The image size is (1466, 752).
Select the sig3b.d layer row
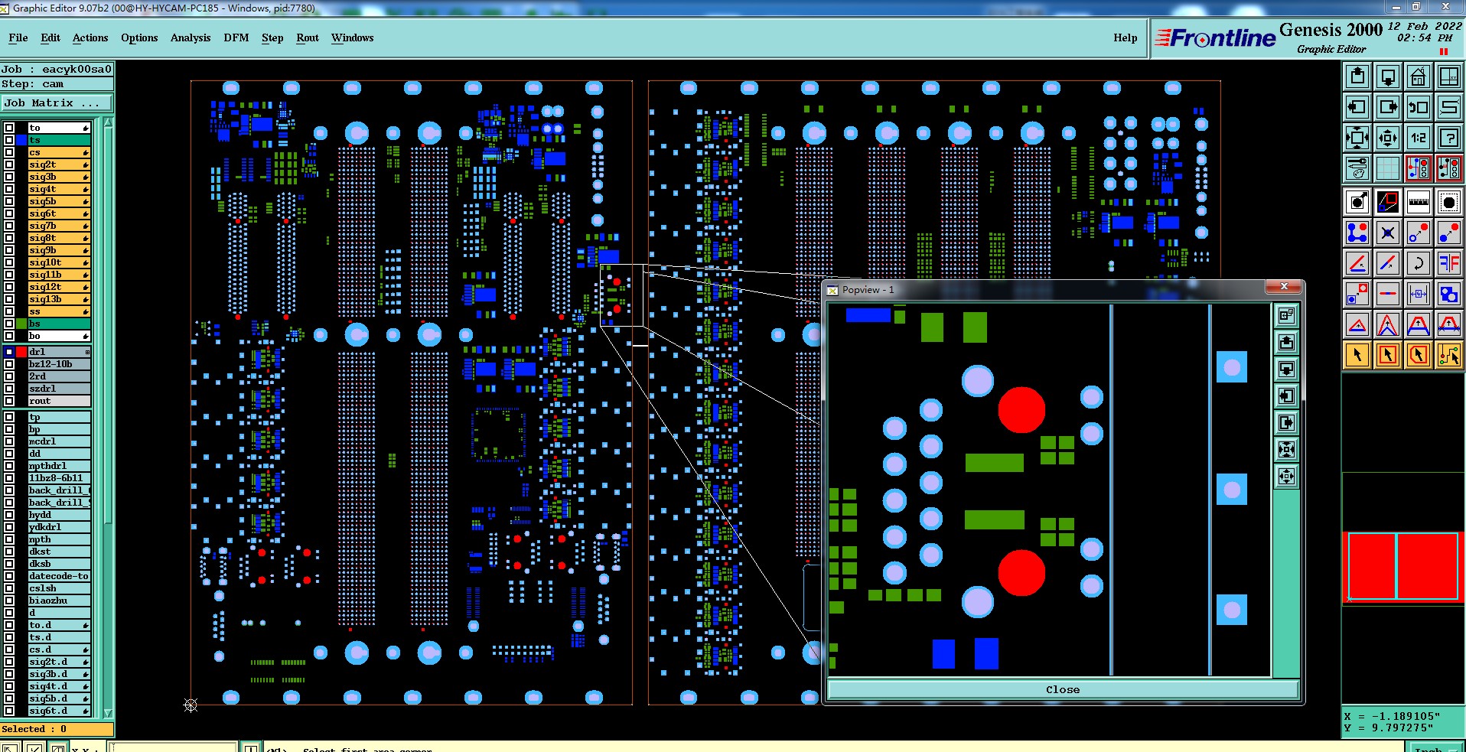click(x=60, y=674)
